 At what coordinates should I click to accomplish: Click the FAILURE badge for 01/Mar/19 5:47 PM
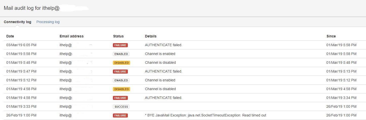click(120, 72)
